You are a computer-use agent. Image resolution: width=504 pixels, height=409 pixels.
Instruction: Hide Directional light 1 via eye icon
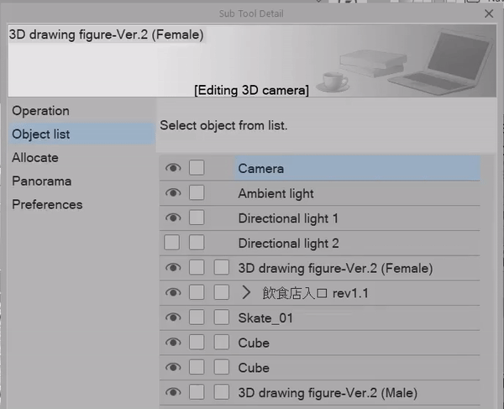(173, 218)
